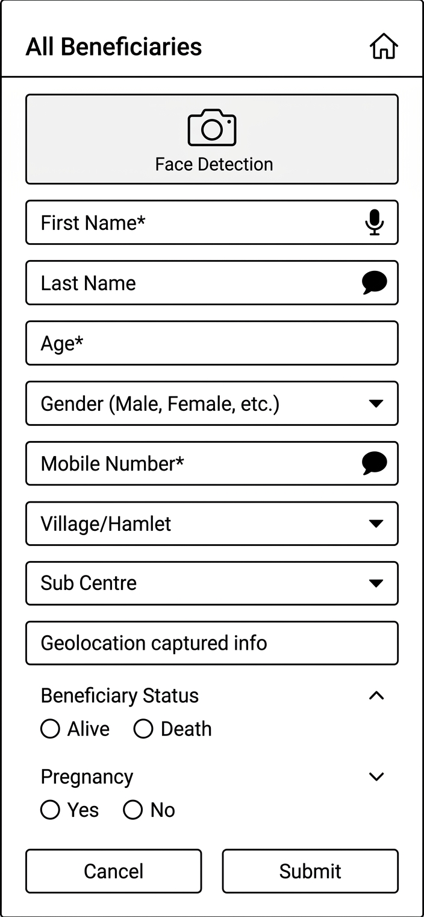Click the Mobile Number input field

(x=193, y=463)
